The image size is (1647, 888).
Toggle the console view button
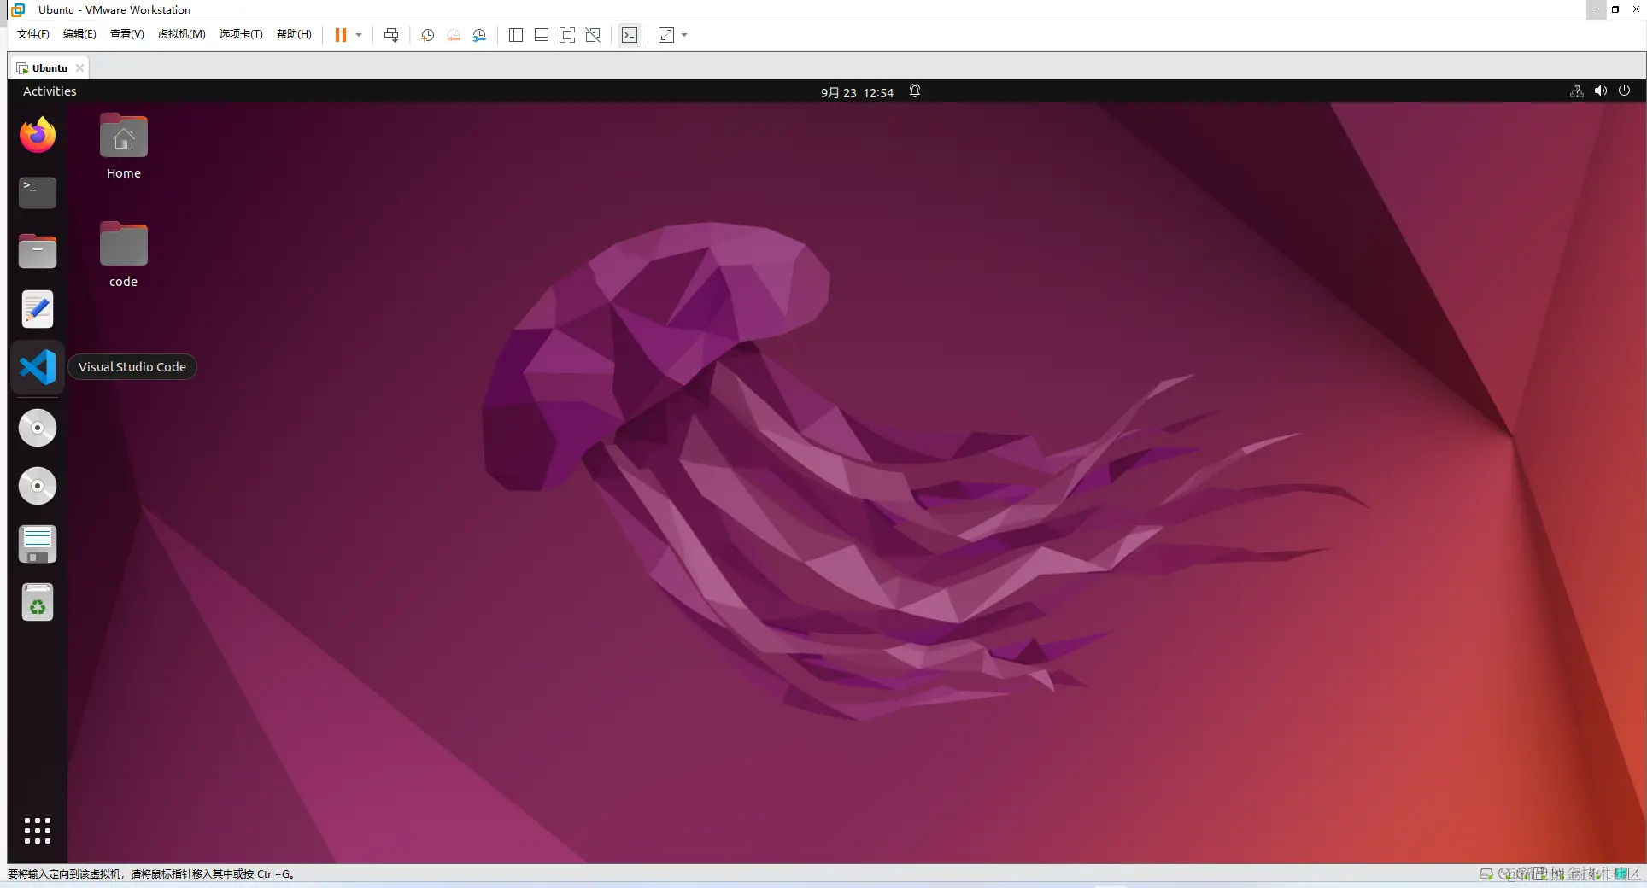[x=630, y=35]
